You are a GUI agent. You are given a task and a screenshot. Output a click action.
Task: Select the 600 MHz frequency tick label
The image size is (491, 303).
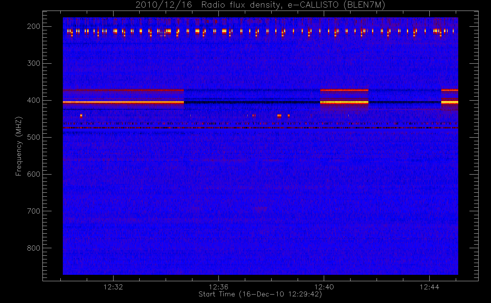point(33,174)
